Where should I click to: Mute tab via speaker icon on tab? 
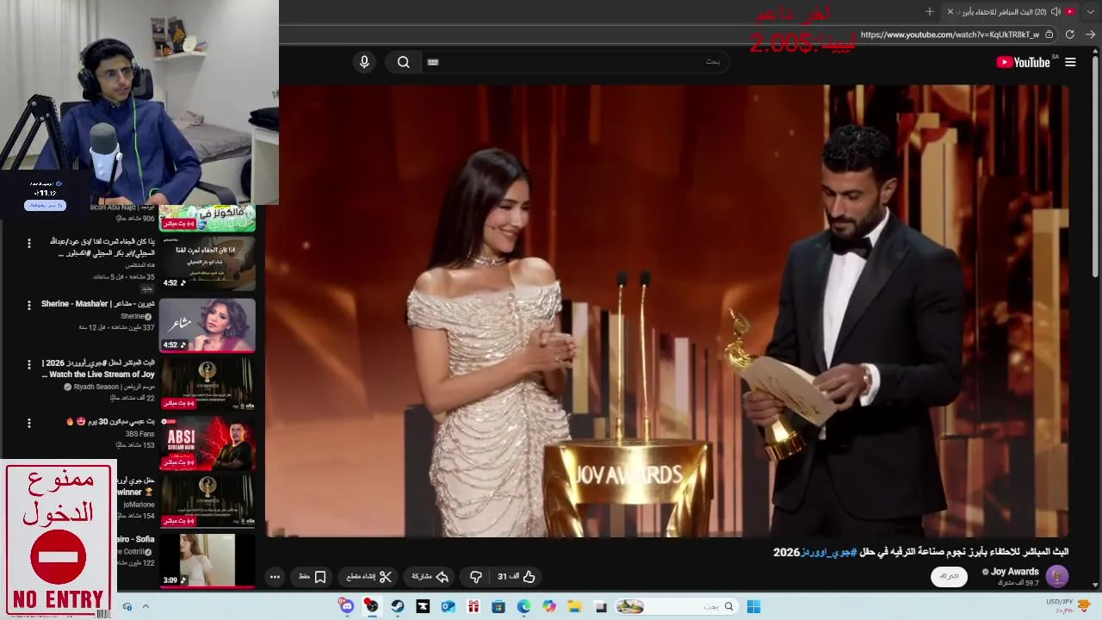pyautogui.click(x=1056, y=11)
